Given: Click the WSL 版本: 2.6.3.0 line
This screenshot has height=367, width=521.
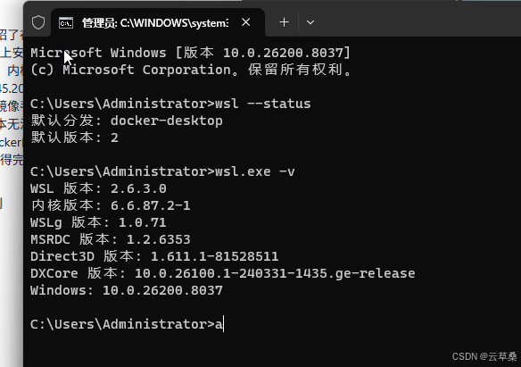Looking at the screenshot, I should click(98, 188).
